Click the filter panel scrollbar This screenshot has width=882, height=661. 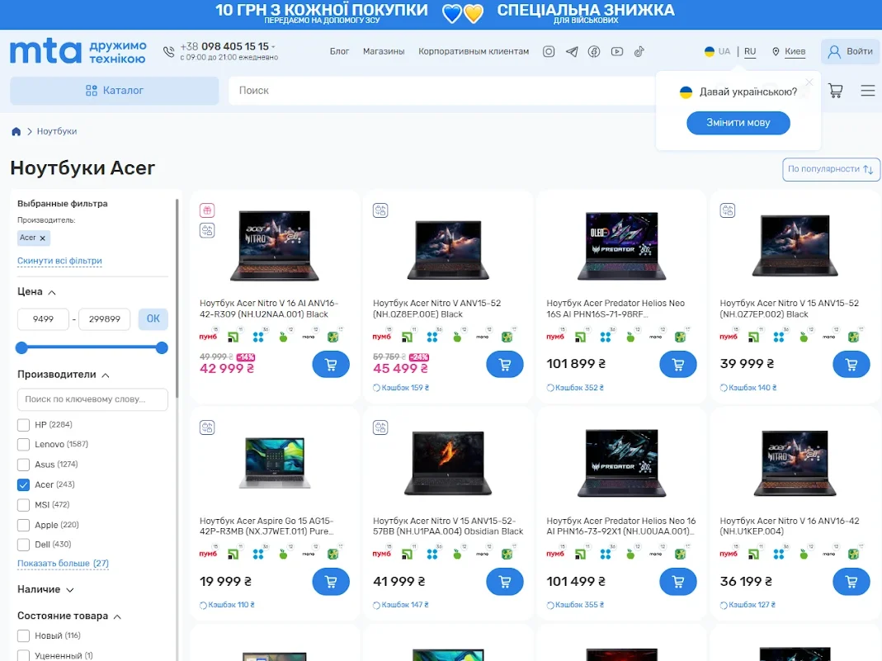tap(177, 298)
